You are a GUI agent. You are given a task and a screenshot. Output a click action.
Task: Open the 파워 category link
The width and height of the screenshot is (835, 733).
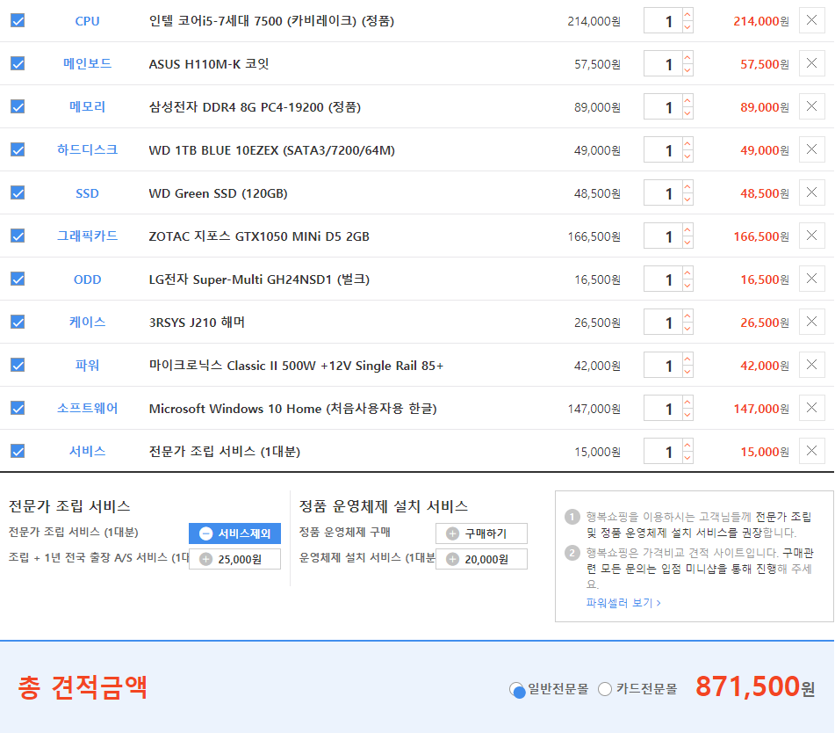tap(87, 365)
